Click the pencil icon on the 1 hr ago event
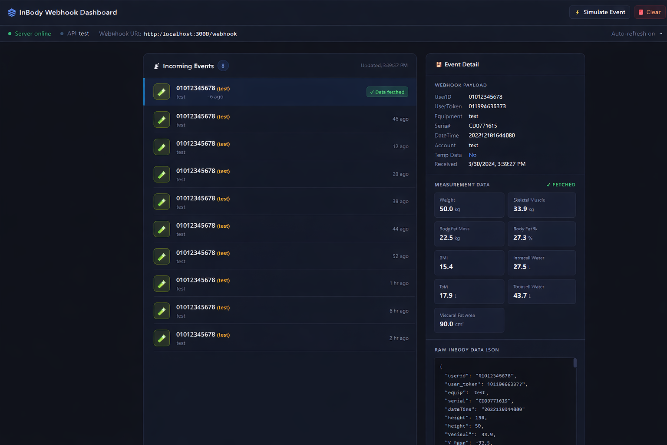 pyautogui.click(x=162, y=284)
